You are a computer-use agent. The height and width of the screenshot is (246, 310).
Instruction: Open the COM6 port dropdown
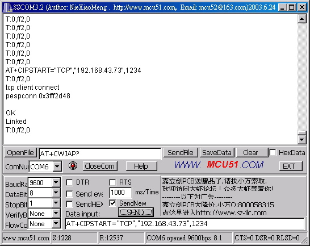pyautogui.click(x=57, y=166)
